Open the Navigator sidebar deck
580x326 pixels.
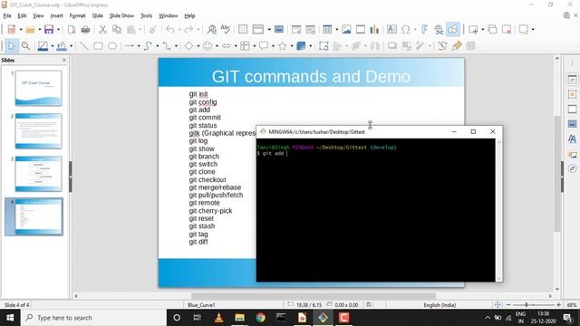pyautogui.click(x=572, y=168)
